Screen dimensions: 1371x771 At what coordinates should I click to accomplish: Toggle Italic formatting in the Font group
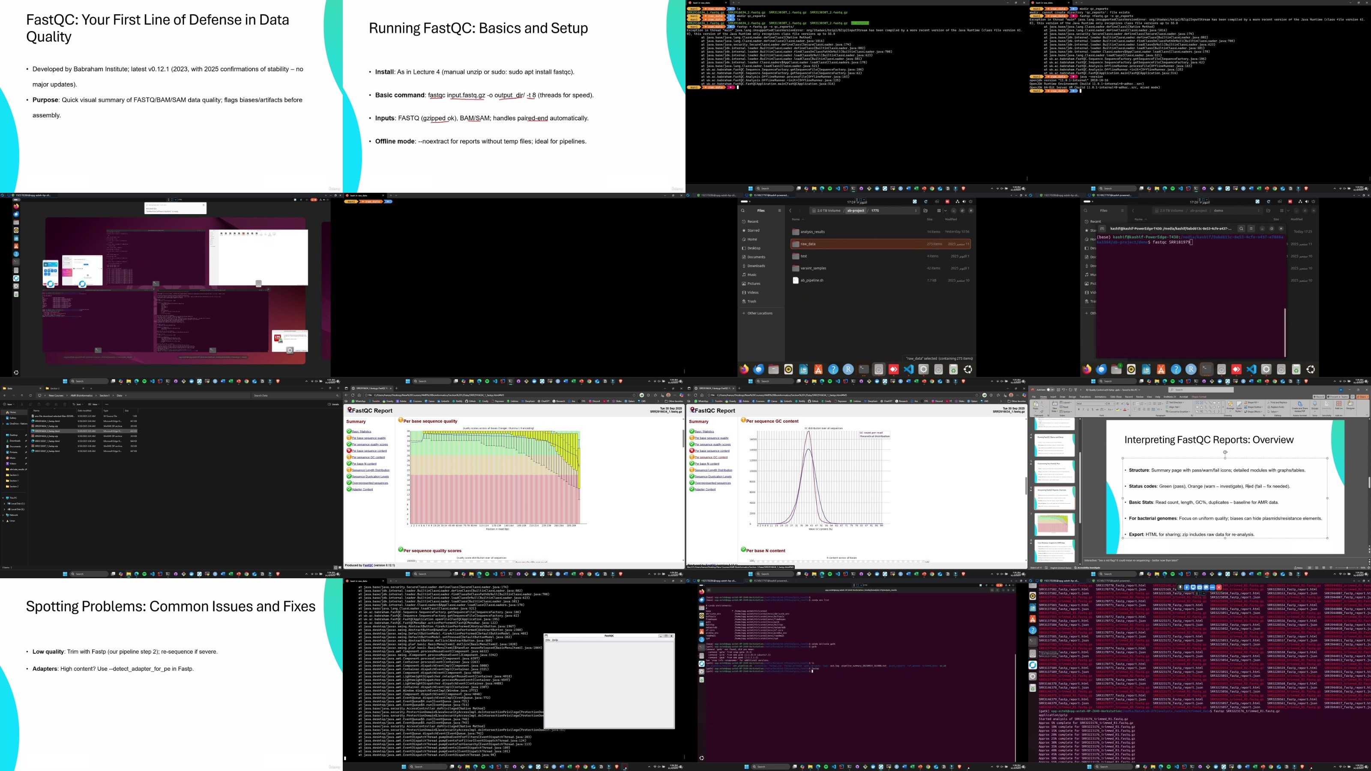click(1083, 410)
